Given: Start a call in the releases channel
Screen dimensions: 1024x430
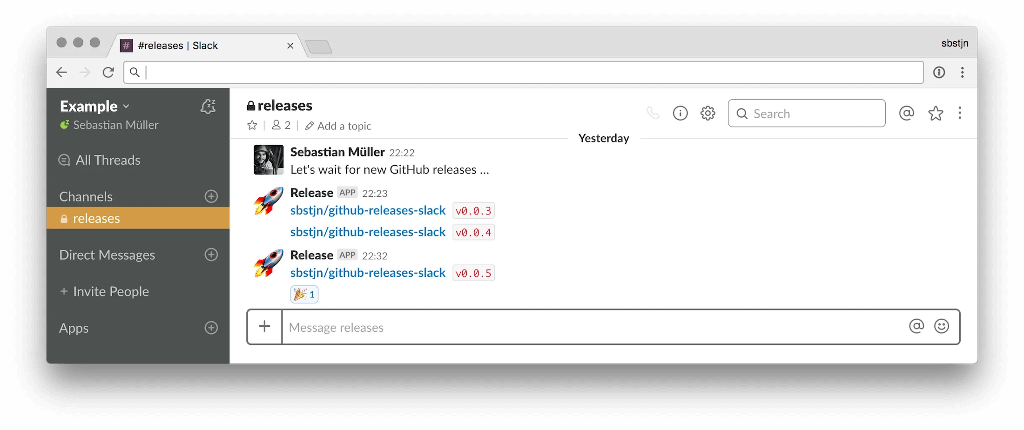Looking at the screenshot, I should click(x=653, y=113).
